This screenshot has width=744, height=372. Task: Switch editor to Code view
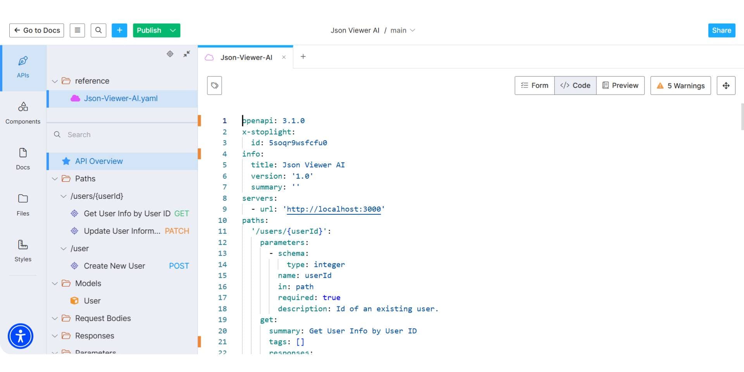[575, 86]
